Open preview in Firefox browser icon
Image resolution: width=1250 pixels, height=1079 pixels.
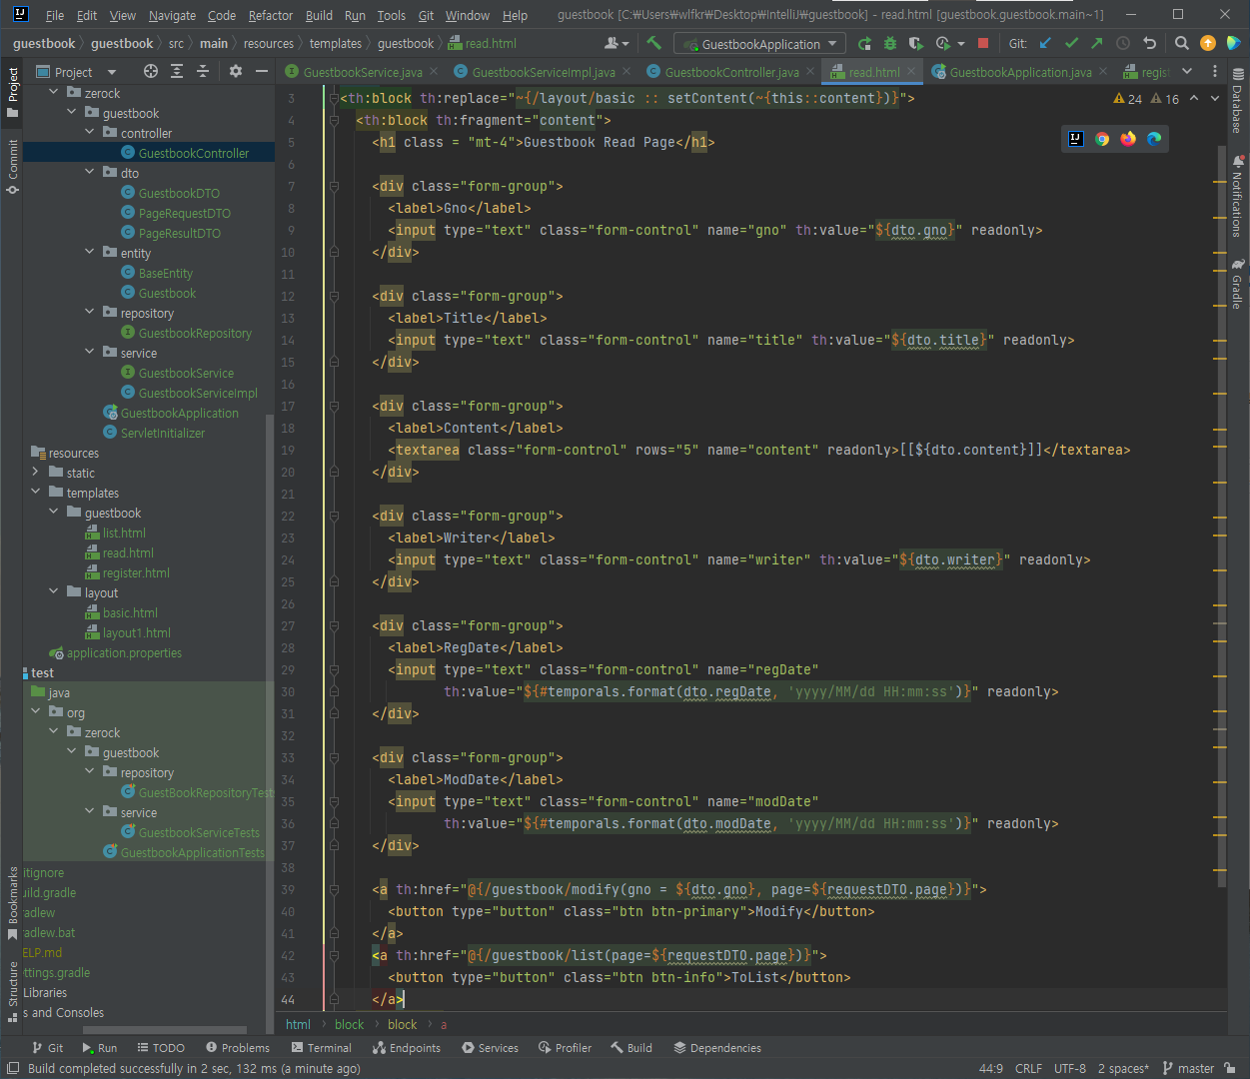[1128, 139]
